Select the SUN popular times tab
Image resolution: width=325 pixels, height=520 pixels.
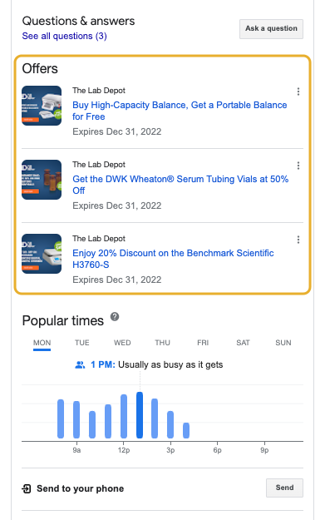pos(283,343)
